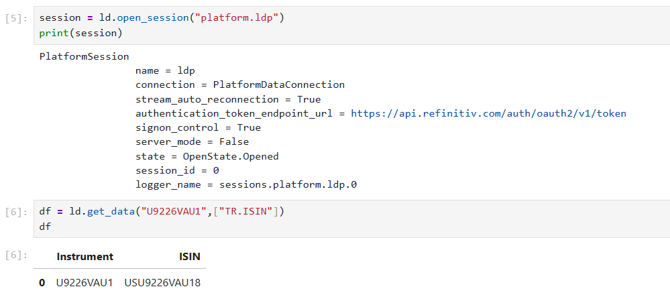Click row index 0 in the dataframe
Viewport: 670px width, 299px height.
[42, 283]
